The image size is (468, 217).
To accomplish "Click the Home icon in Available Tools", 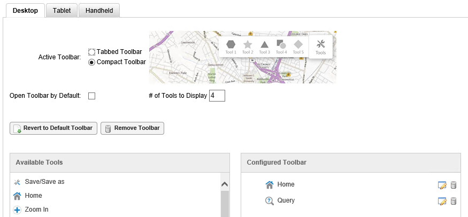I will click(x=17, y=196).
